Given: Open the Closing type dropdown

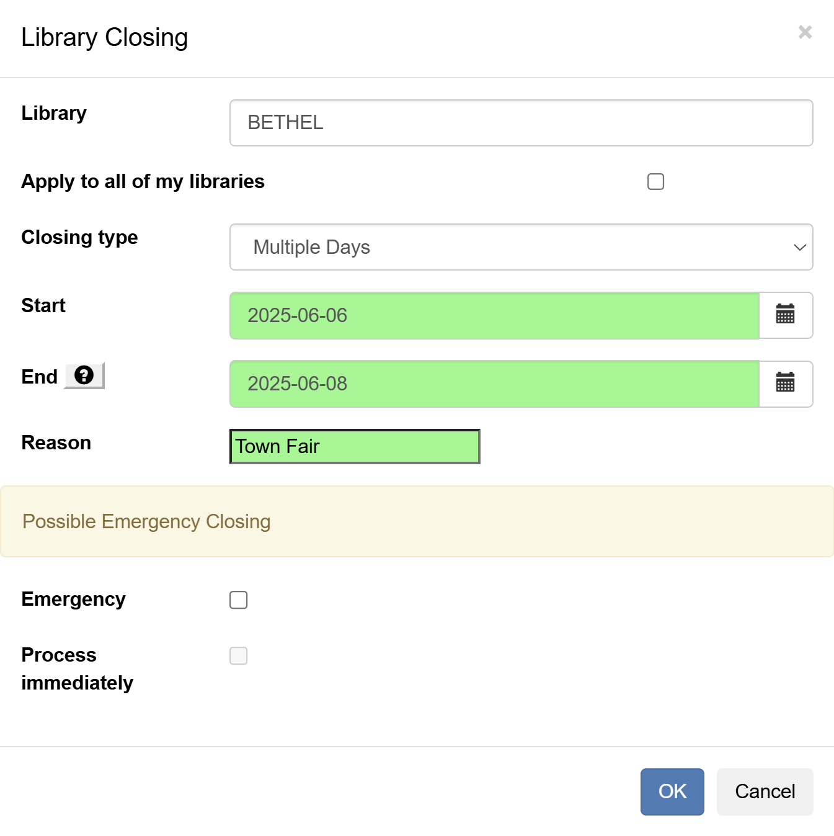Looking at the screenshot, I should [x=521, y=247].
